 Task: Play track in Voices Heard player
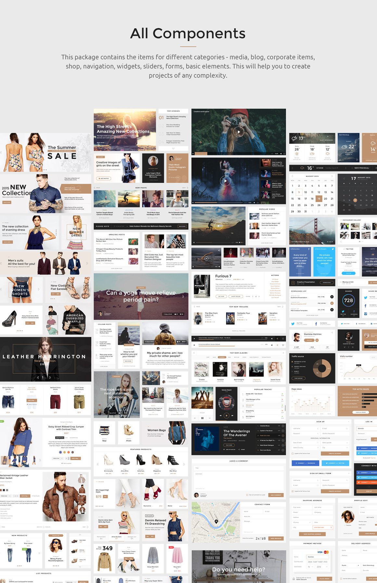[227, 415]
